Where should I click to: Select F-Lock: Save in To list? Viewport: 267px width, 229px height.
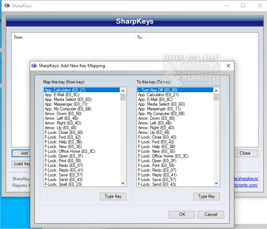(x=175, y=180)
